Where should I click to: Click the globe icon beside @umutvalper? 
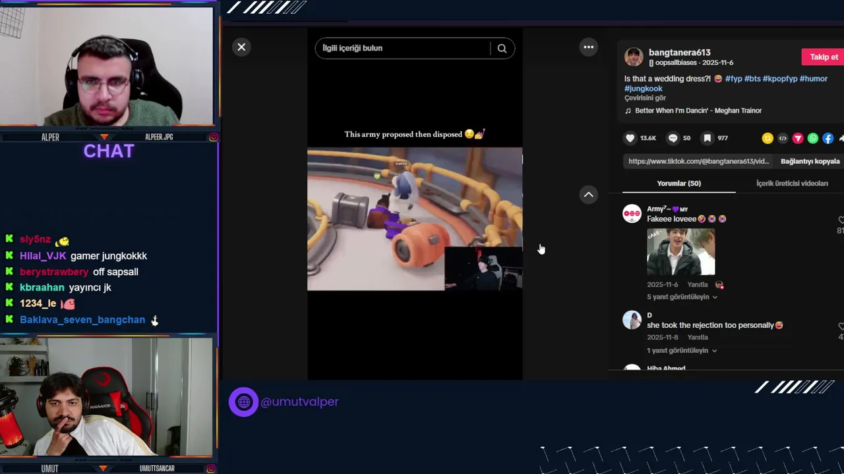tap(243, 402)
